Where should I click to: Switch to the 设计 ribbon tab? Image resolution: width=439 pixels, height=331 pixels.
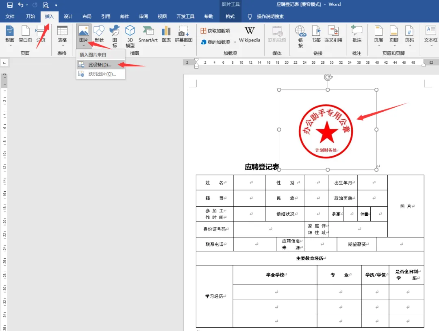[x=68, y=17]
